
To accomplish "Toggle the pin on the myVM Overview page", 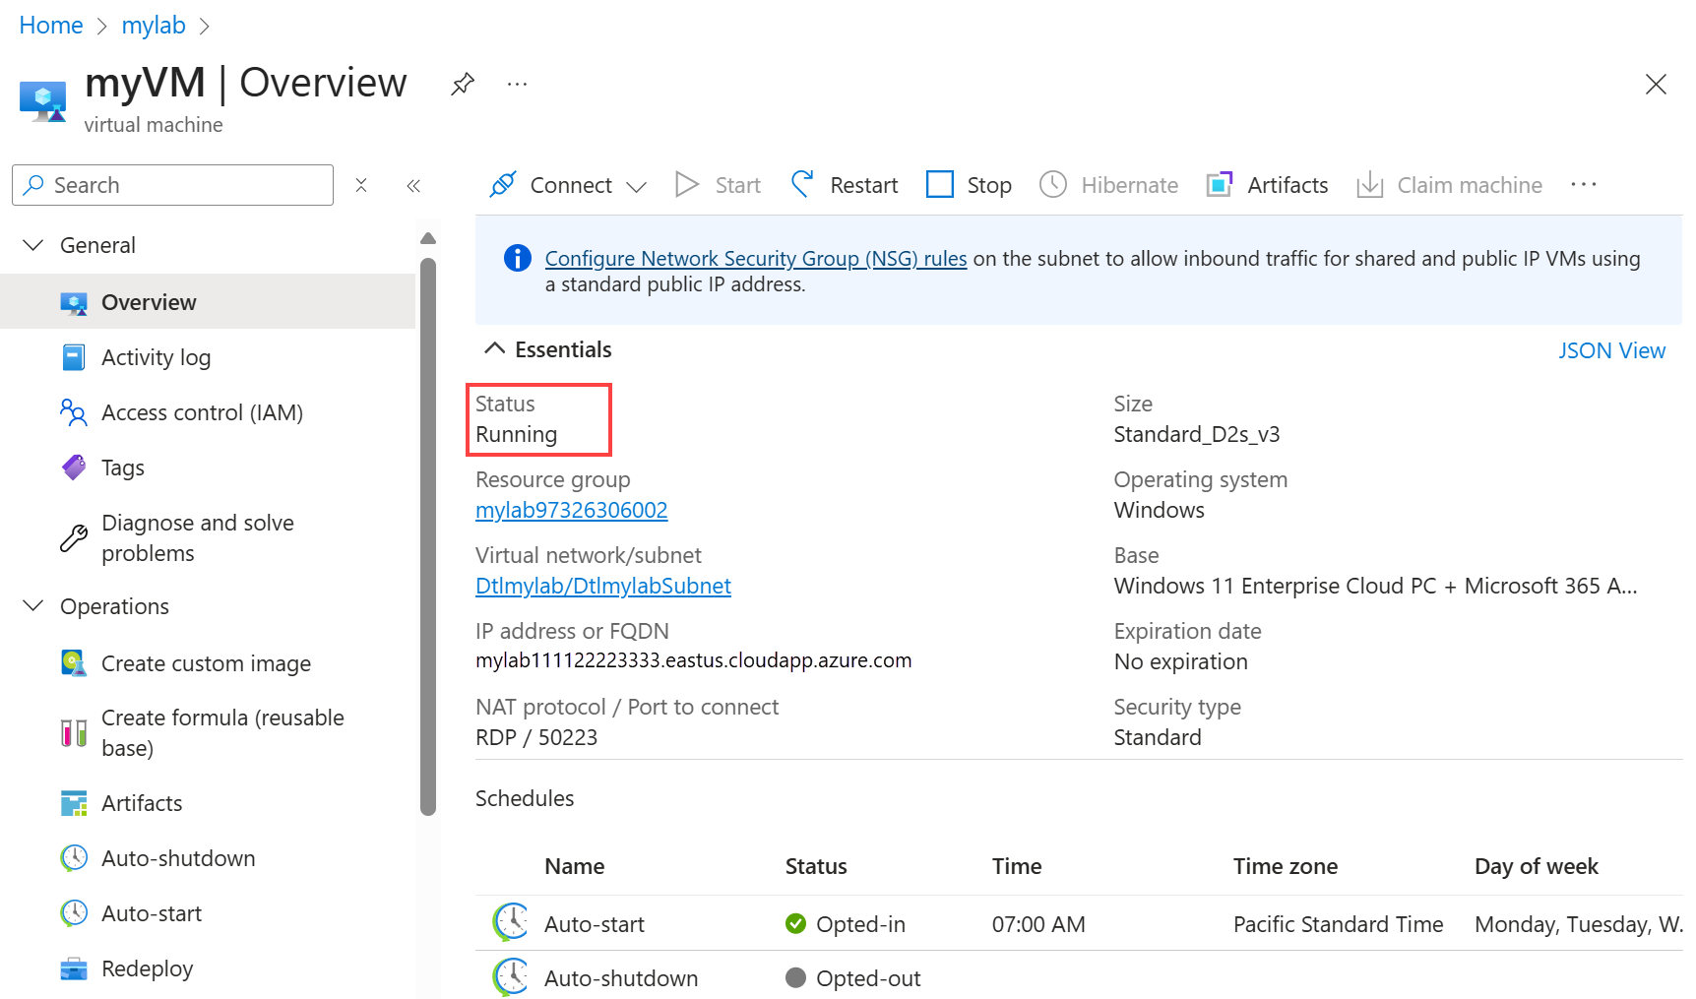I will point(463,85).
